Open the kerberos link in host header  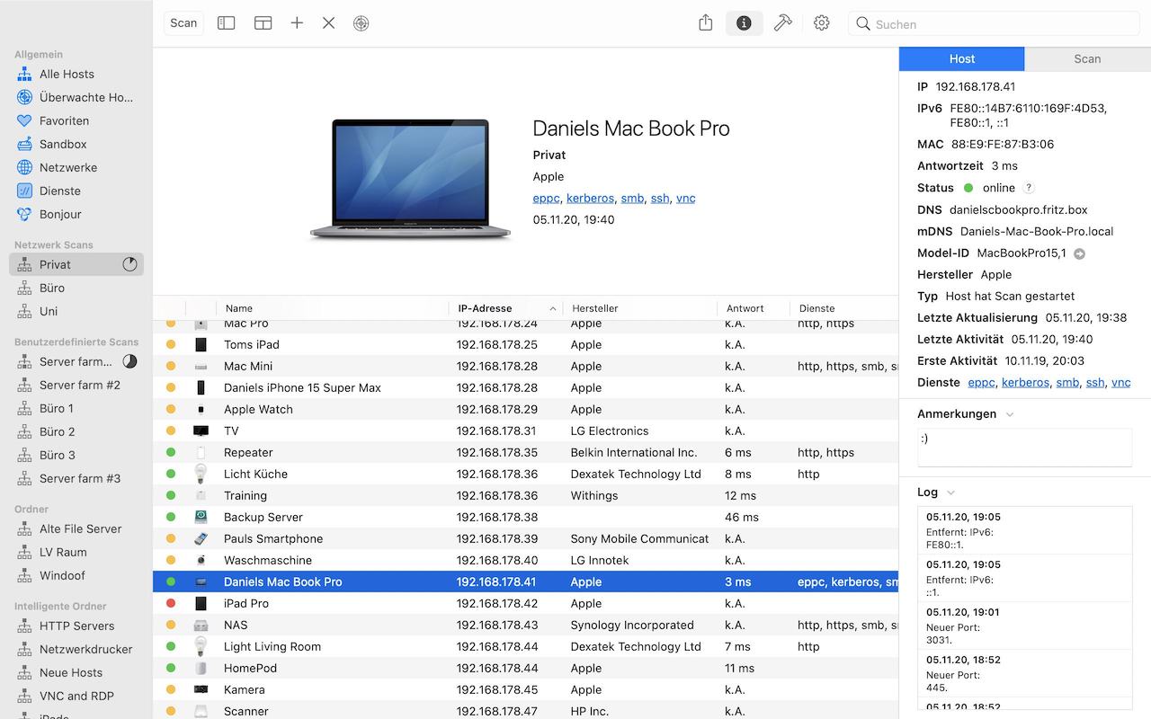pyautogui.click(x=590, y=198)
